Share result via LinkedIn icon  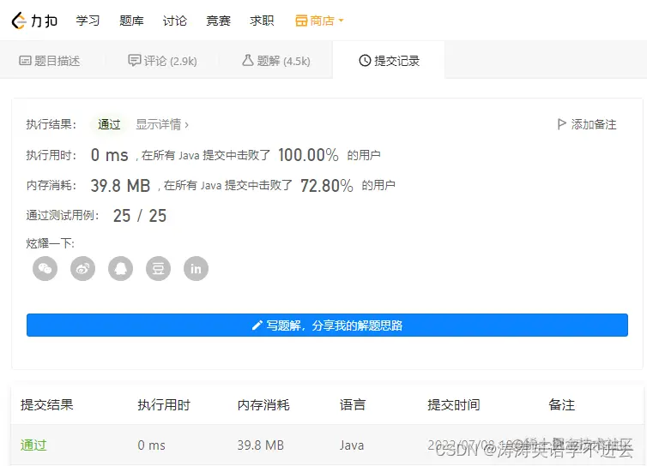196,269
